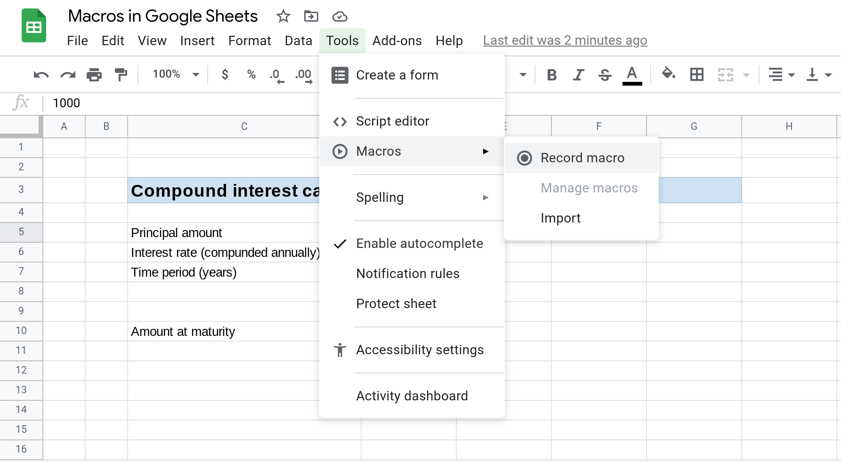The width and height of the screenshot is (841, 462).
Task: Select the Principal amount cell
Action: [223, 232]
